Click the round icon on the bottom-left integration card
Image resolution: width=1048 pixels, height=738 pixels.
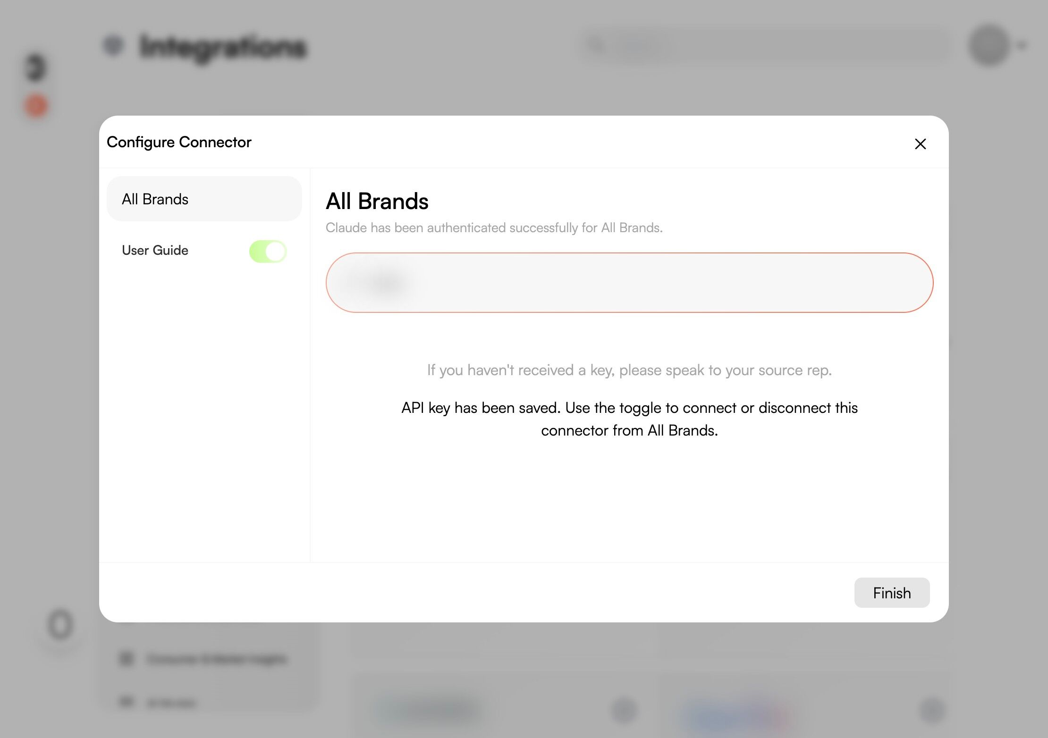[624, 710]
